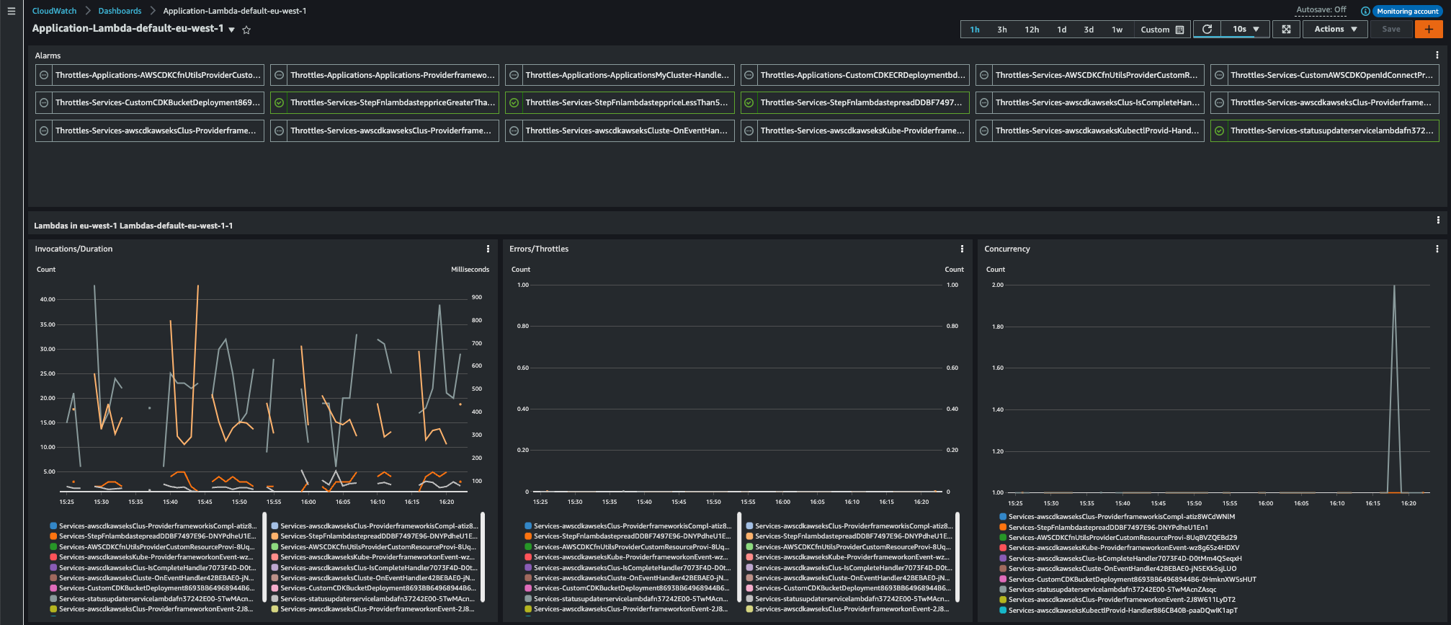Click calendar icon in Custom time range
The width and height of the screenshot is (1451, 625).
click(1179, 30)
